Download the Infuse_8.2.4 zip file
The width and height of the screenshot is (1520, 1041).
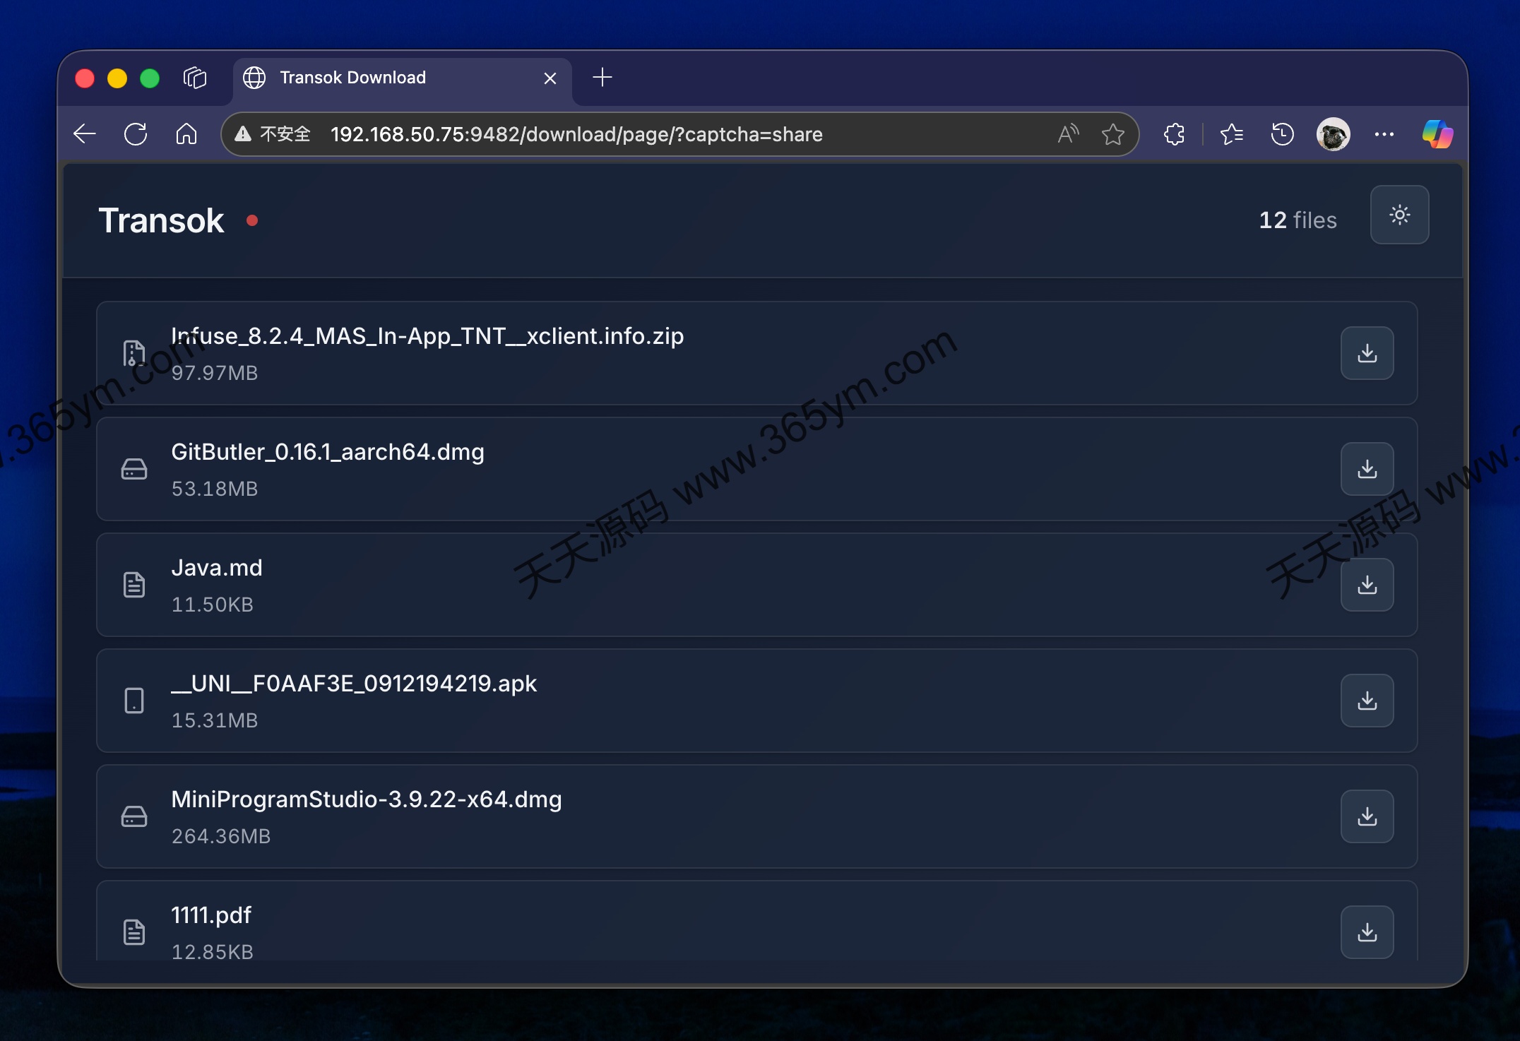click(1366, 353)
